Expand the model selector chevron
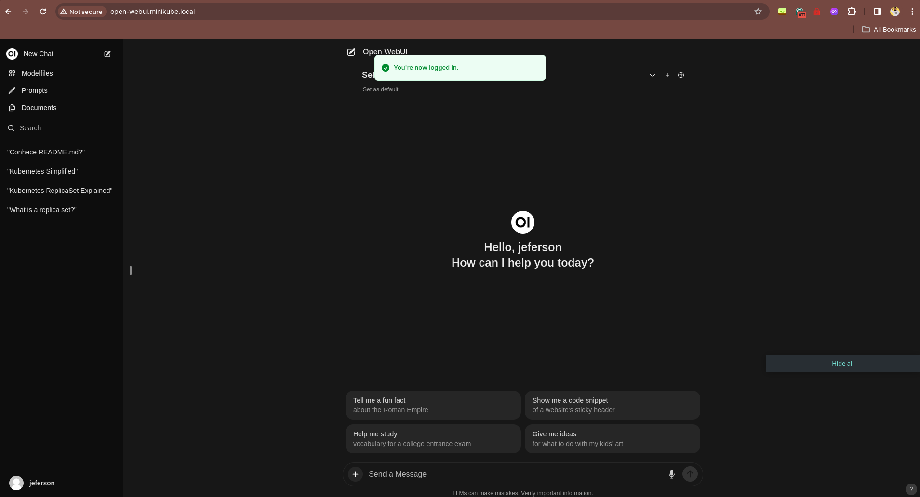The image size is (920, 497). (x=652, y=75)
